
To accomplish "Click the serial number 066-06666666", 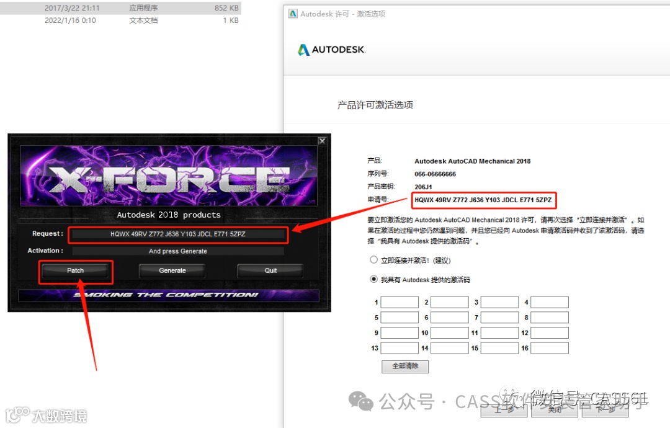I will [435, 174].
